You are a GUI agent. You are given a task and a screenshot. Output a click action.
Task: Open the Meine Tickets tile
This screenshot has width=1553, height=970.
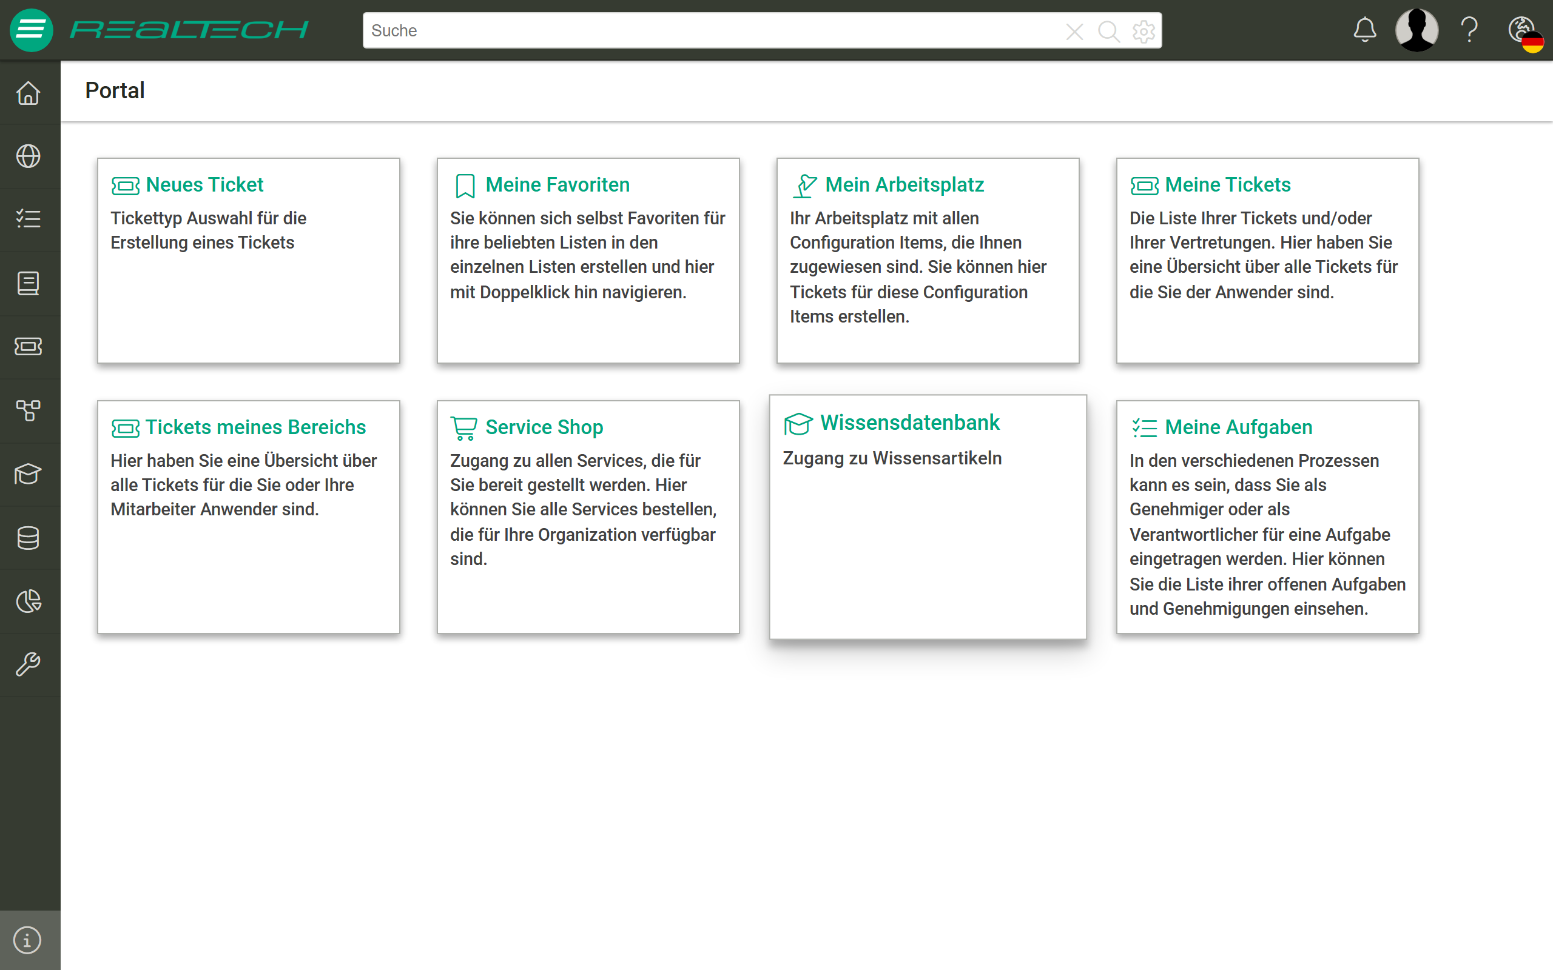[1267, 261]
